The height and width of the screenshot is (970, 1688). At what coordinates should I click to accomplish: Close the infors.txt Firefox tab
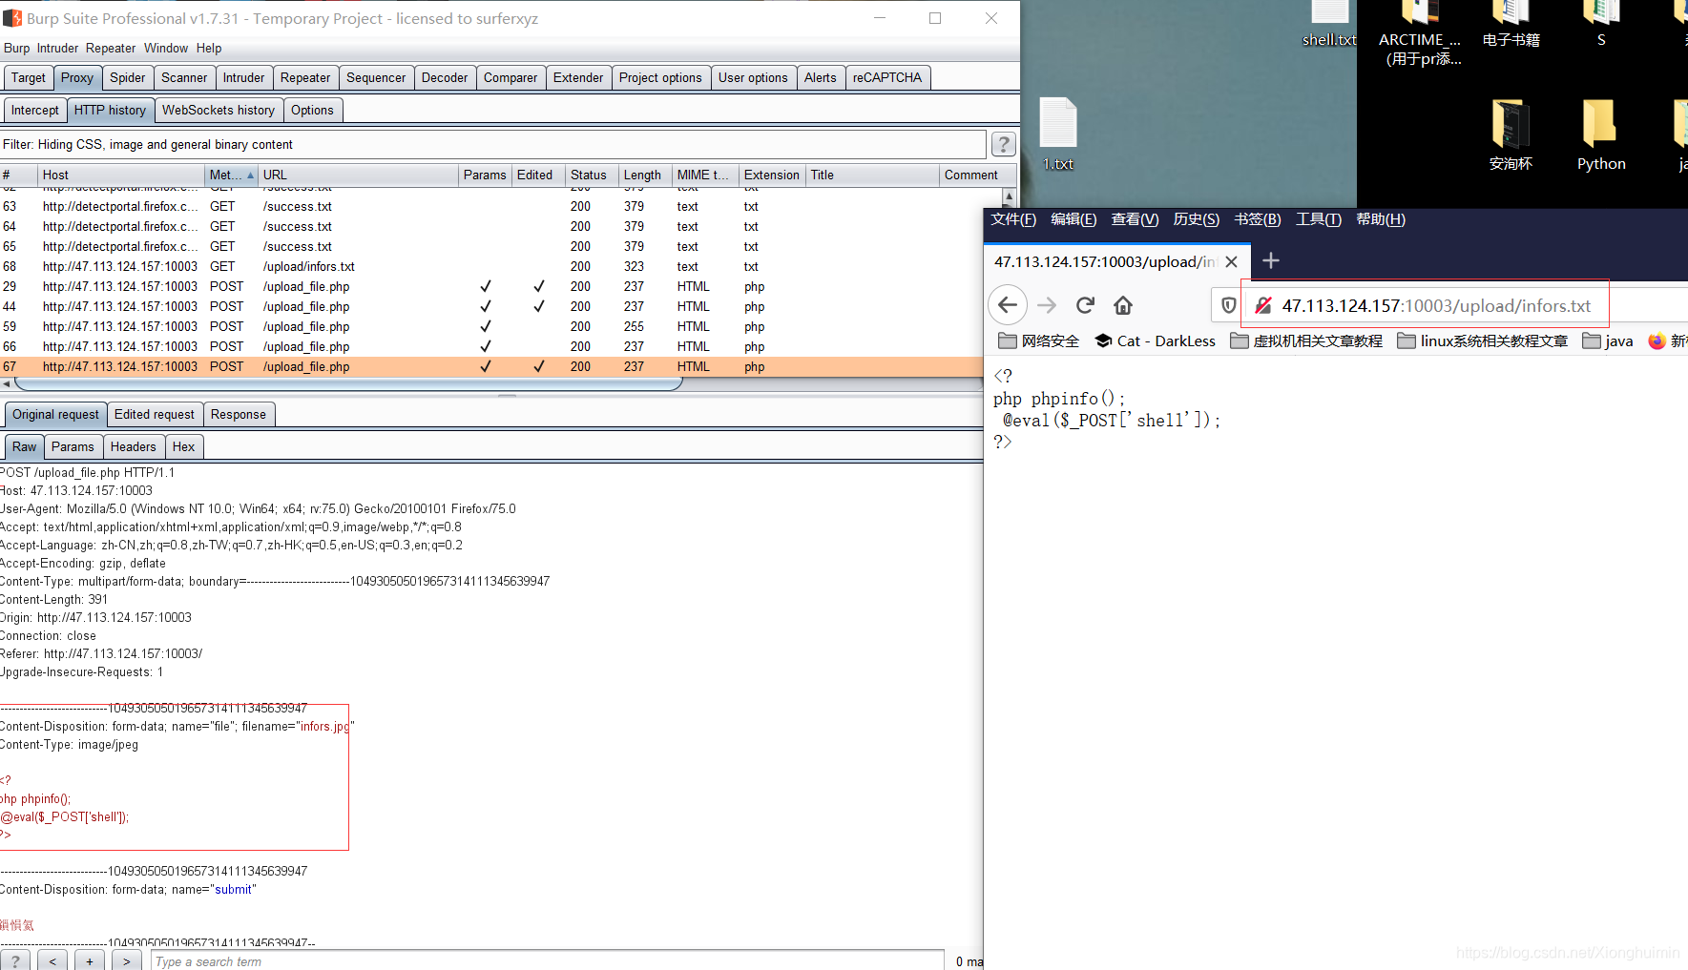click(1231, 261)
